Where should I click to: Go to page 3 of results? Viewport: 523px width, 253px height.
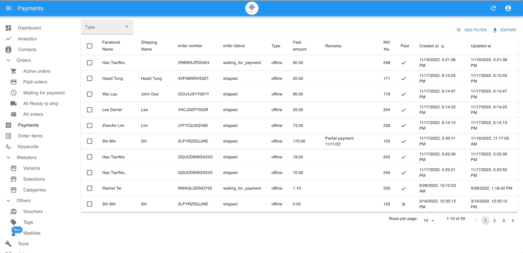tap(503, 220)
